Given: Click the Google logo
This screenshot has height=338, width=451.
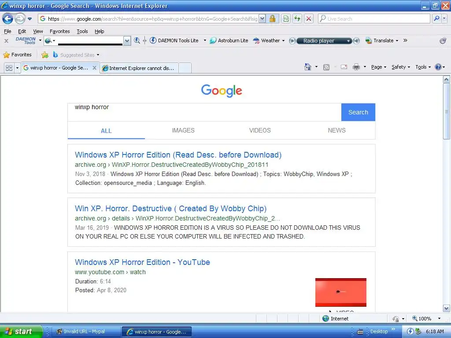Looking at the screenshot, I should pyautogui.click(x=222, y=91).
